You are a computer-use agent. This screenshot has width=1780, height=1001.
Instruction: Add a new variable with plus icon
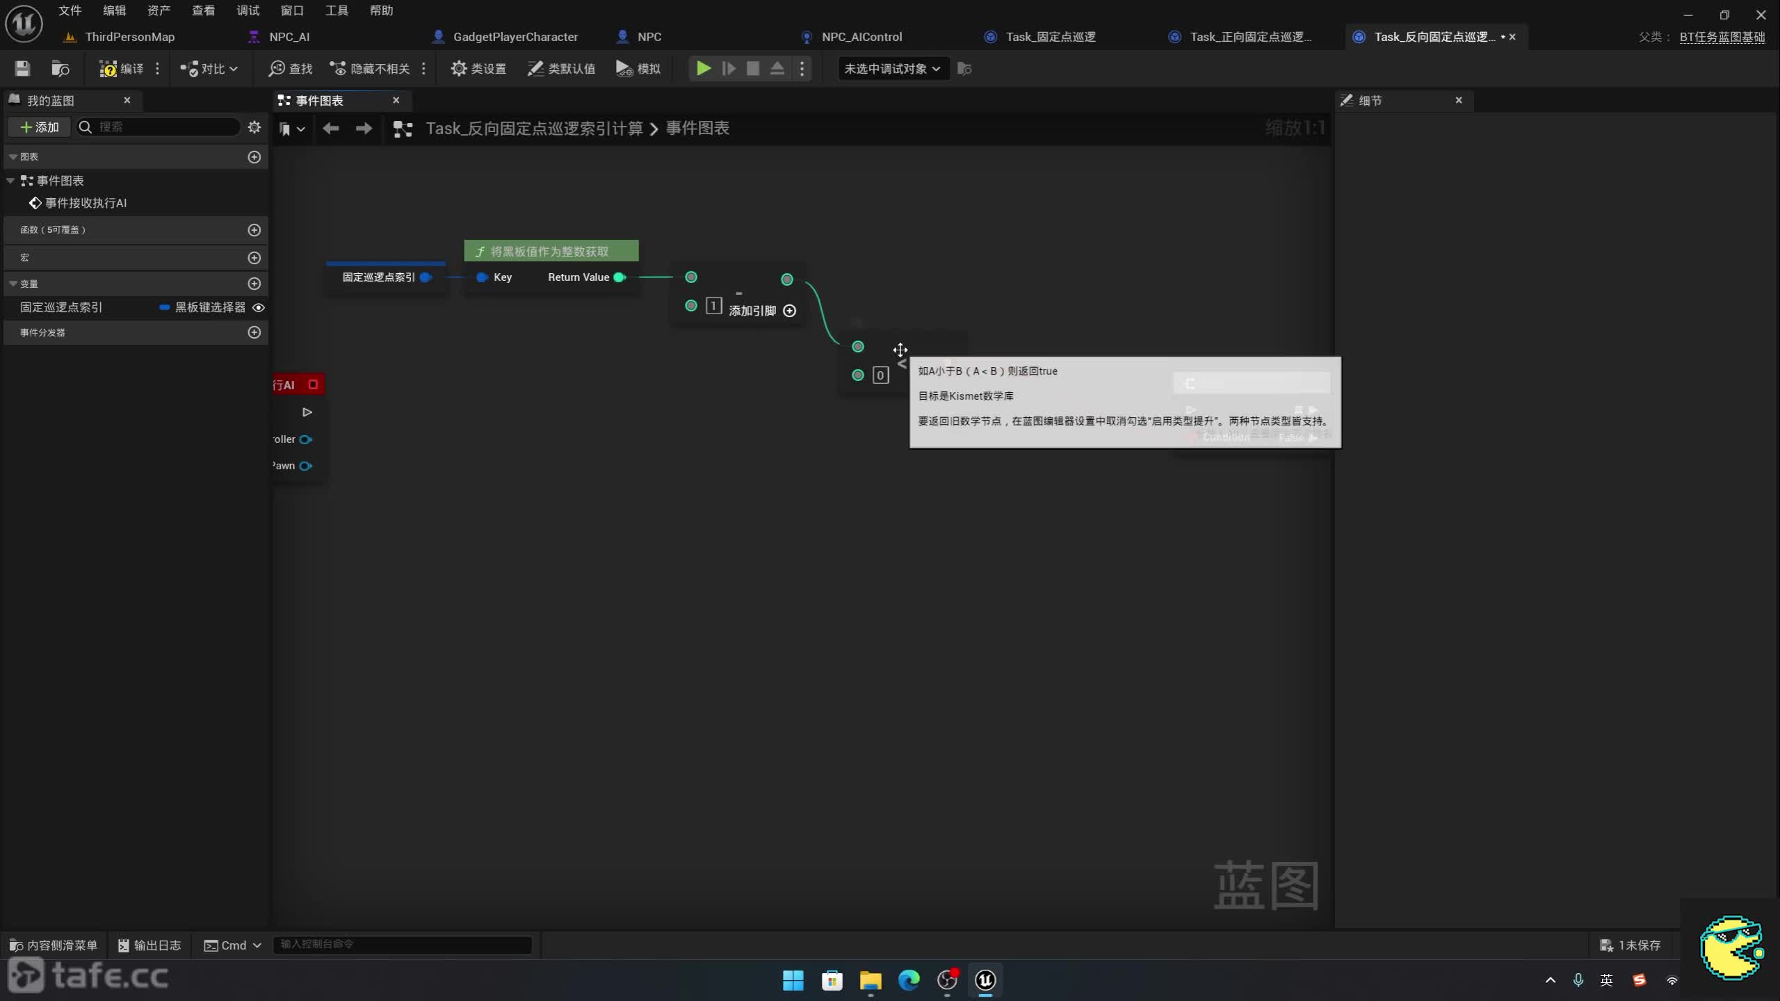coord(254,284)
